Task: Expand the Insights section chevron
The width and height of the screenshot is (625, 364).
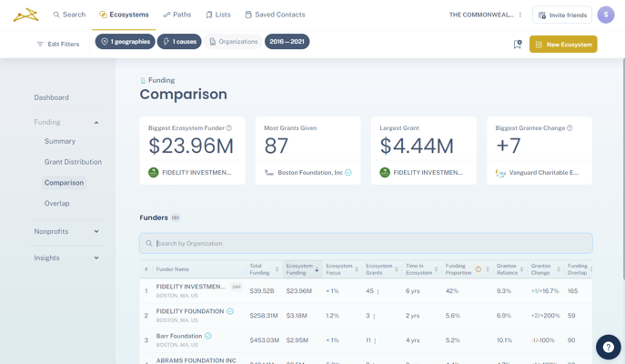Action: pyautogui.click(x=96, y=258)
